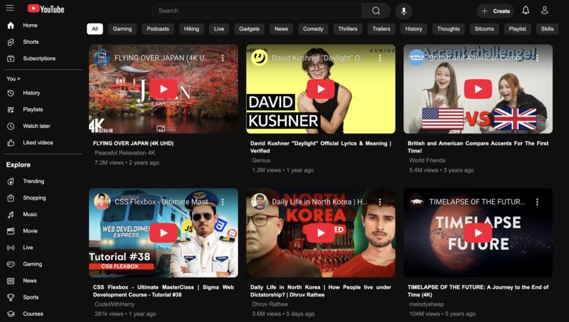Open the News icon in the sidebar
Screen dimensions: 569x322
tap(11, 281)
